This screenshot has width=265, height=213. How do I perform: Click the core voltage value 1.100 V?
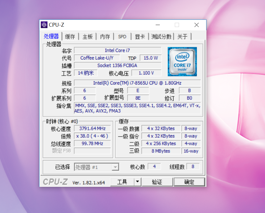(x=146, y=73)
